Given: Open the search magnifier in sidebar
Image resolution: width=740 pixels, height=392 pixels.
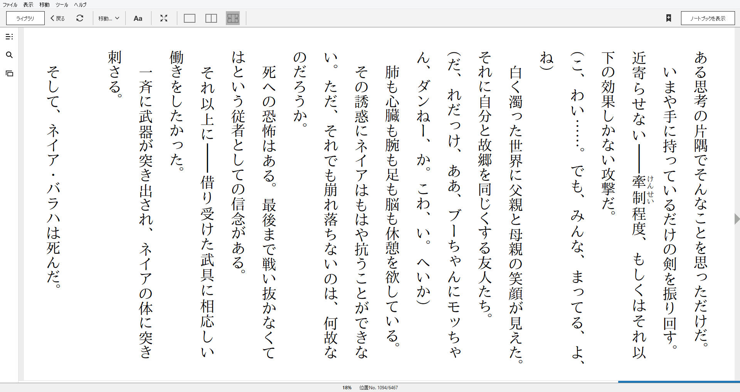Looking at the screenshot, I should (9, 55).
